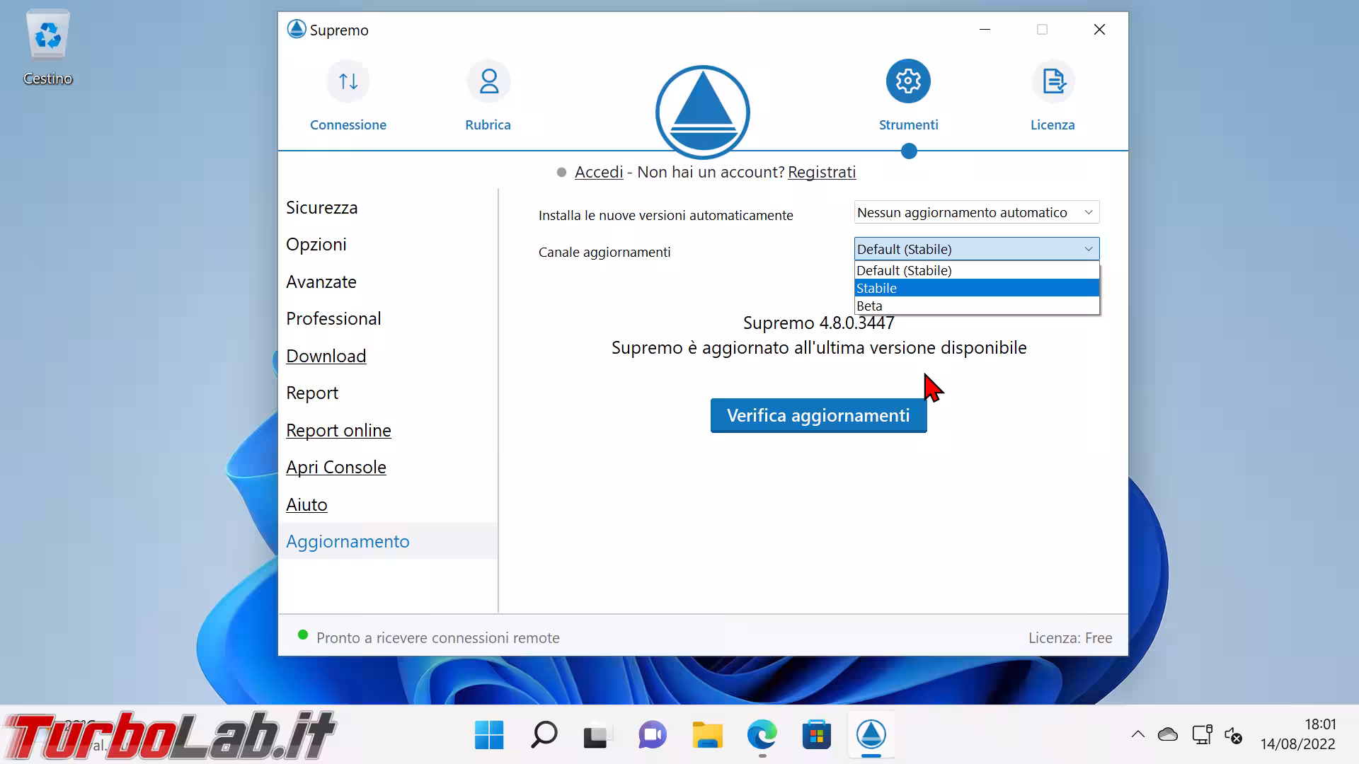Open the Licenza document icon
Screen dimensions: 1359x764
(x=1053, y=82)
